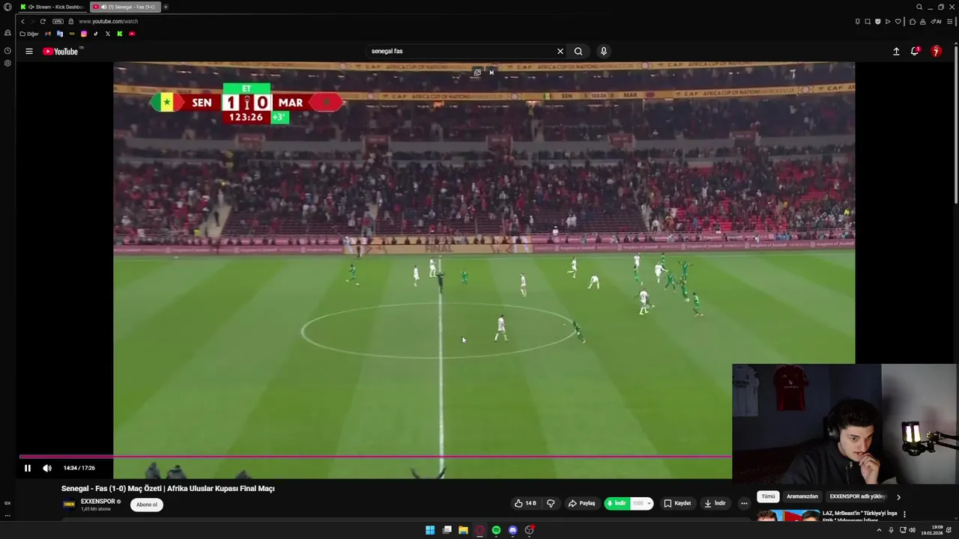Open a new browser tab

[x=166, y=7]
